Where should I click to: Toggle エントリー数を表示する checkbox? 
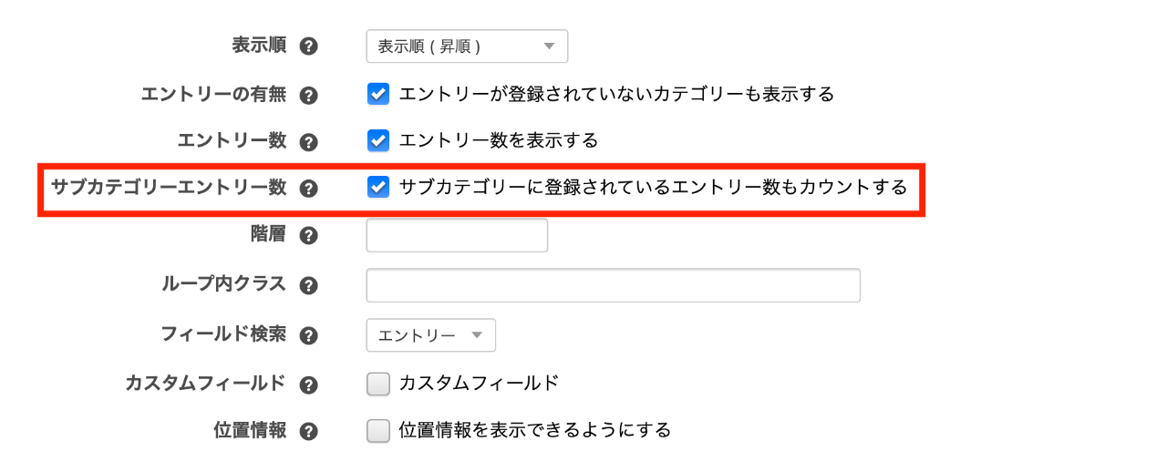pos(377,141)
